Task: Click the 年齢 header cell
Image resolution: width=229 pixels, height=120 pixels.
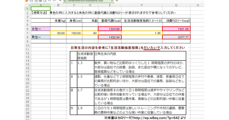Action: (x=90, y=21)
